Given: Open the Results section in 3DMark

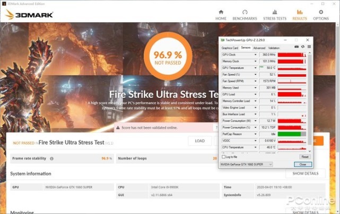Looking at the screenshot, I should (x=300, y=15).
